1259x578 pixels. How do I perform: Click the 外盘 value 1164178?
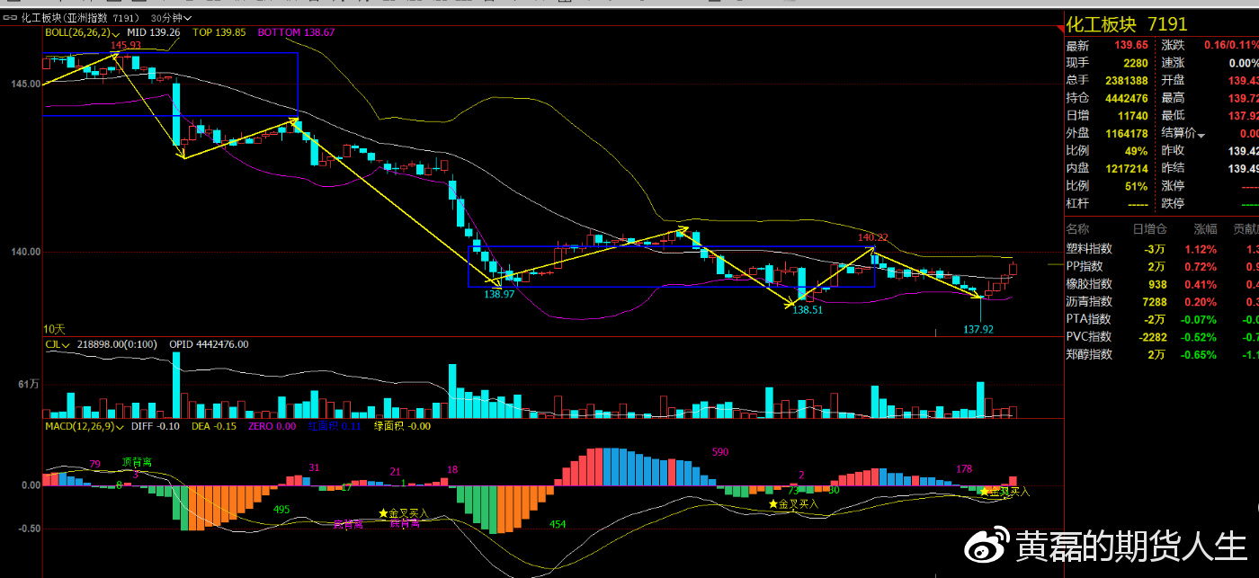tap(1126, 133)
